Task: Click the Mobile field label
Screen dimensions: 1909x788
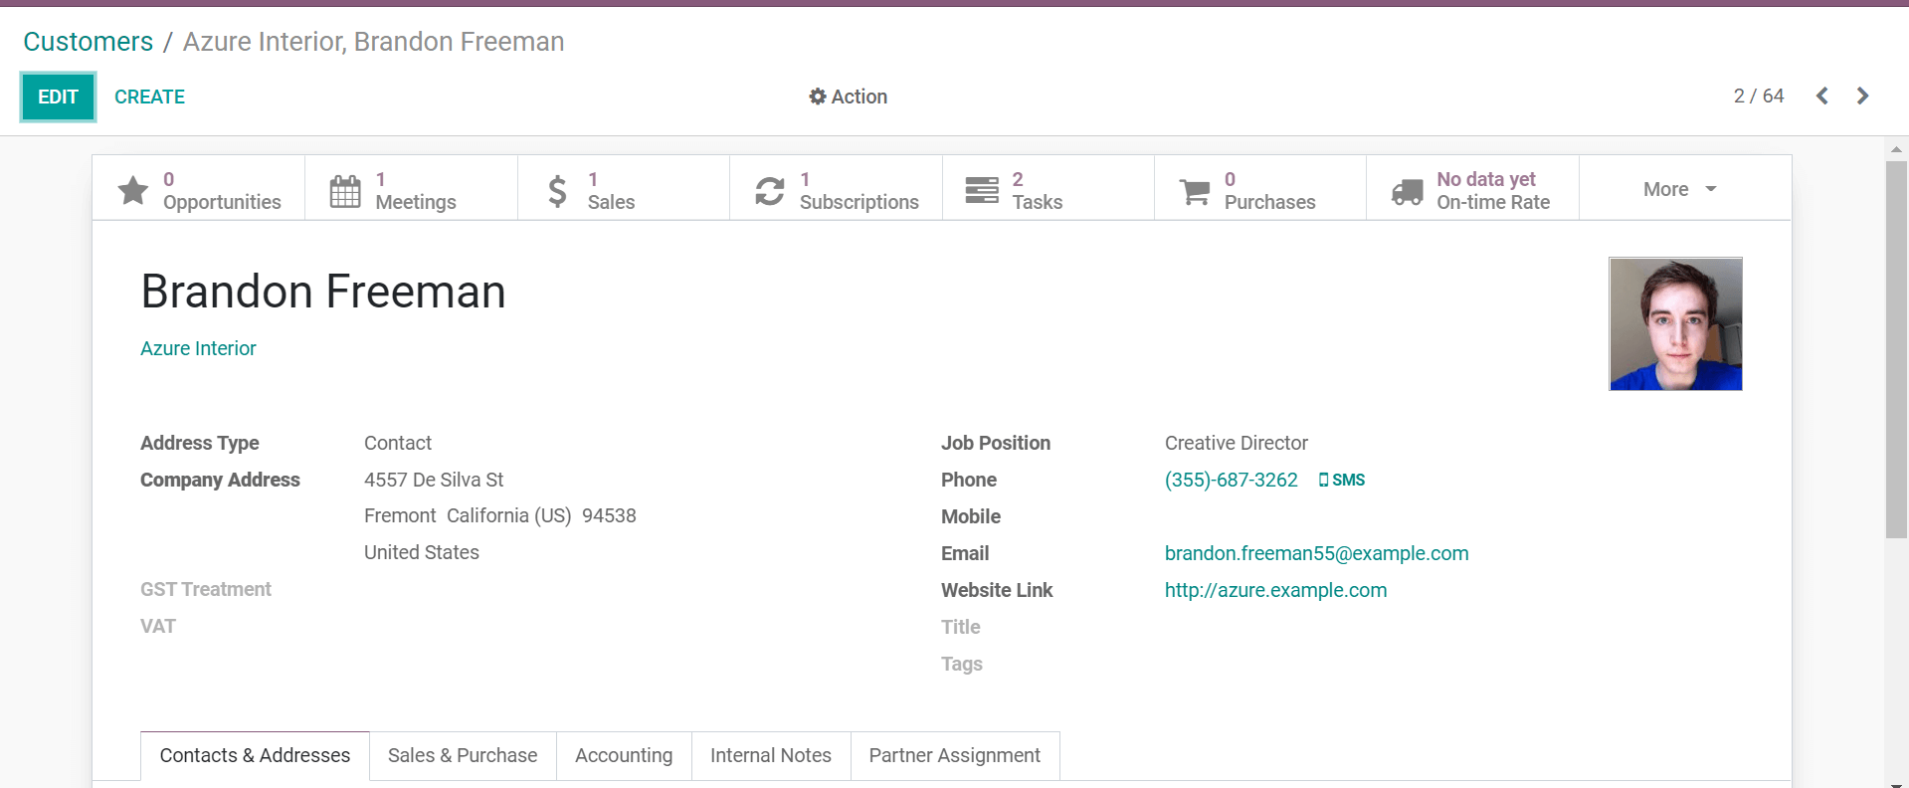Action: point(971,516)
